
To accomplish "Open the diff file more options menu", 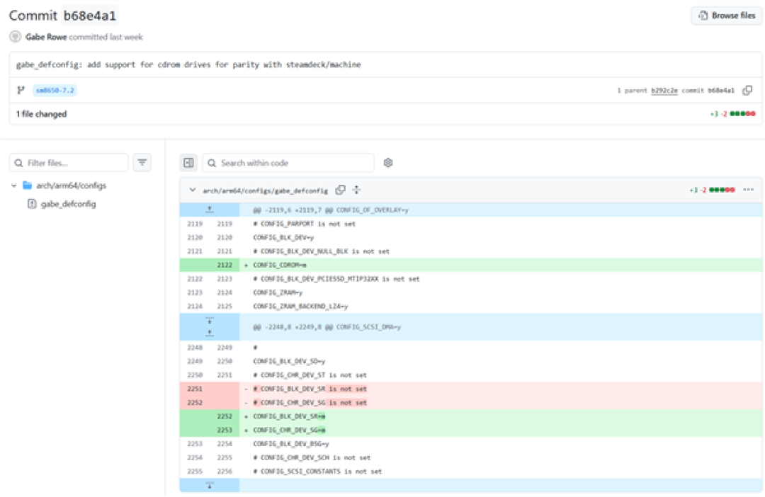I will pyautogui.click(x=748, y=190).
